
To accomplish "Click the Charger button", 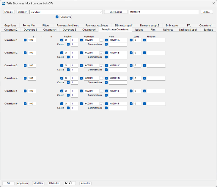I will (x=22, y=12).
